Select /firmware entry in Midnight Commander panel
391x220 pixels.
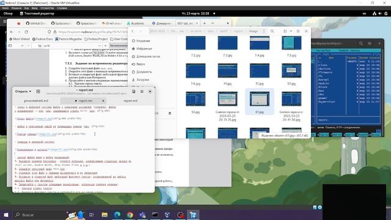pos(324,72)
